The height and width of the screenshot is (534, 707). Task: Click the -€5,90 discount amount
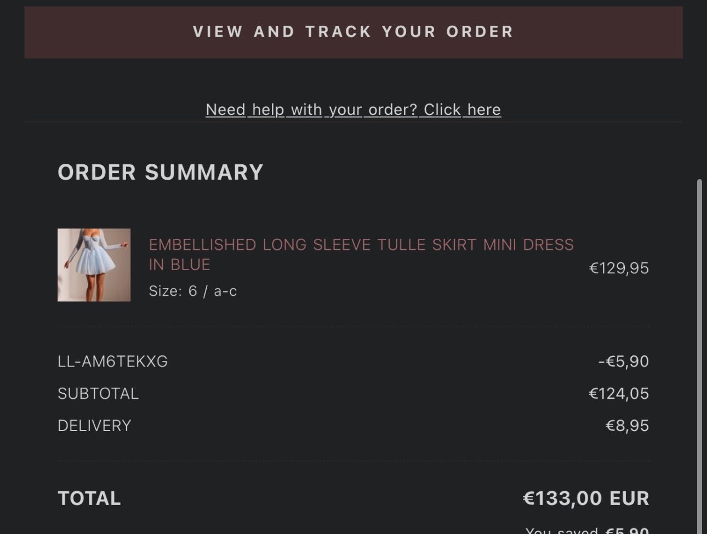coord(624,361)
